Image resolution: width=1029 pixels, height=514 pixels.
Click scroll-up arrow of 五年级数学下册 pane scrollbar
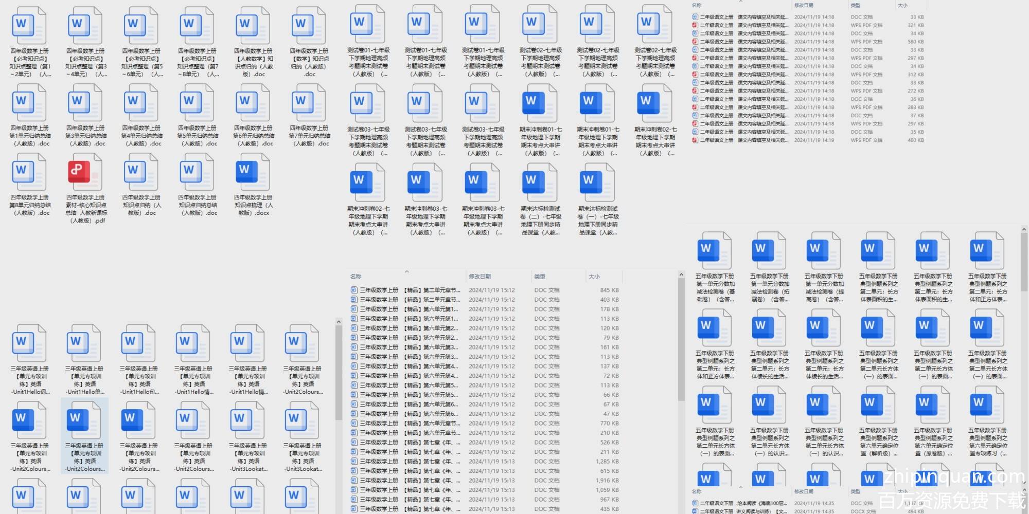point(1023,229)
